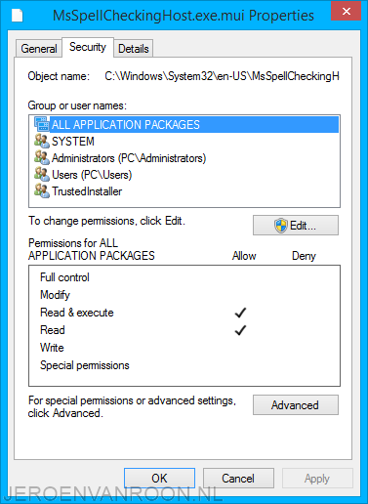Close the Properties window
Image resolution: width=368 pixels, height=504 pixels.
346,12
